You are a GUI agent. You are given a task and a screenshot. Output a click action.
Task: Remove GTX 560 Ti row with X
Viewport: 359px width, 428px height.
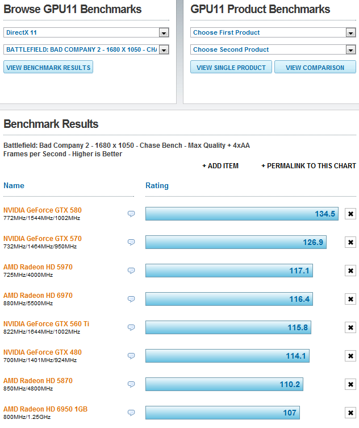(x=350, y=327)
